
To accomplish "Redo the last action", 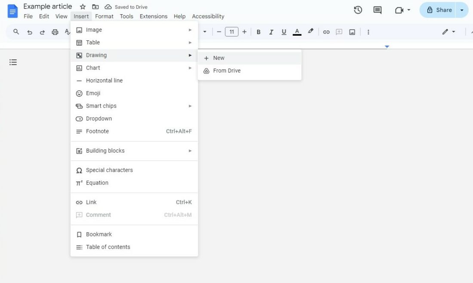I will [x=41, y=31].
